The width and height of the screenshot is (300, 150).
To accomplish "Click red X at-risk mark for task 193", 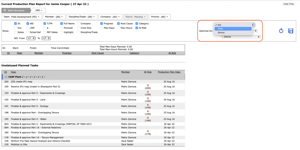I will tap(148, 92).
